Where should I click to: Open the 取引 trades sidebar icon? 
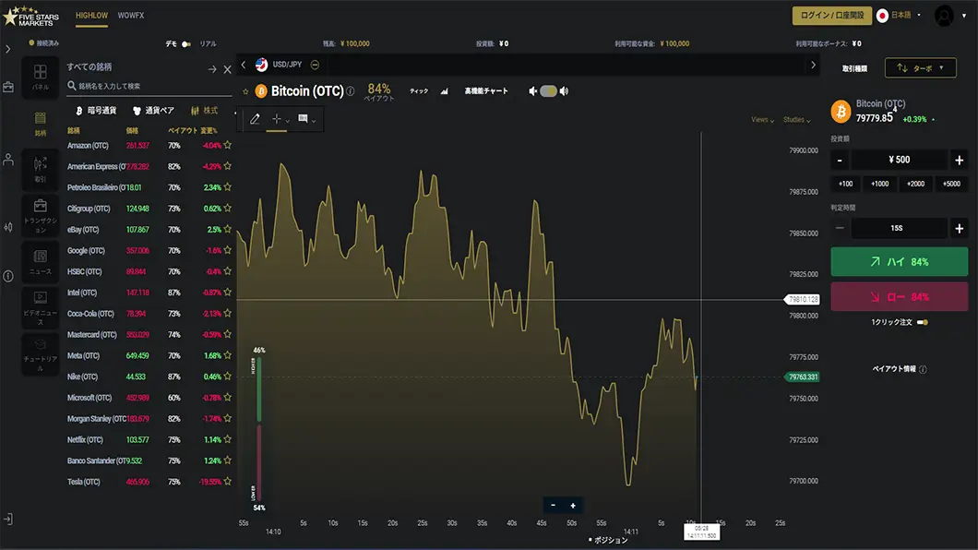[x=40, y=169]
